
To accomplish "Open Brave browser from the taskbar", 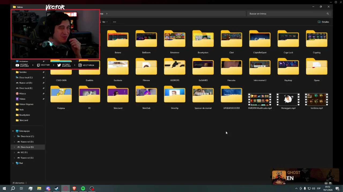I will [x=74, y=189].
